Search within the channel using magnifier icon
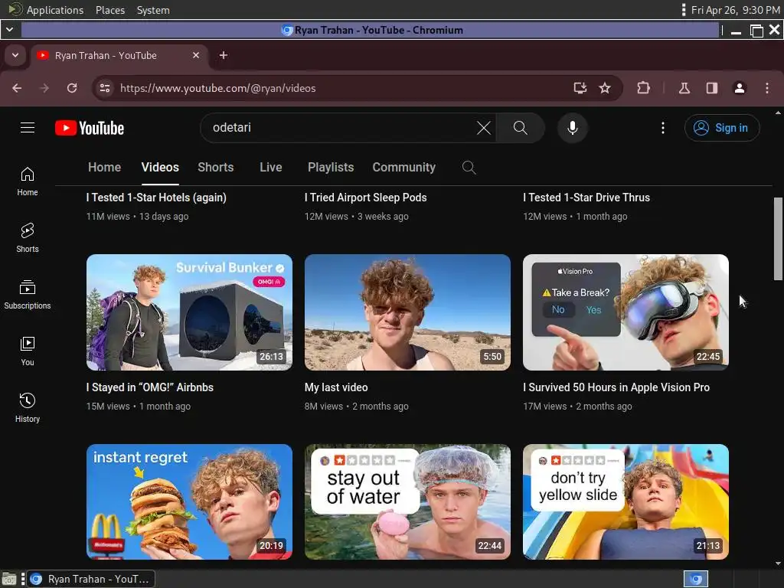 (469, 168)
